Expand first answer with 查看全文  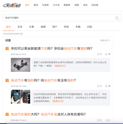pyautogui.click(x=60, y=66)
